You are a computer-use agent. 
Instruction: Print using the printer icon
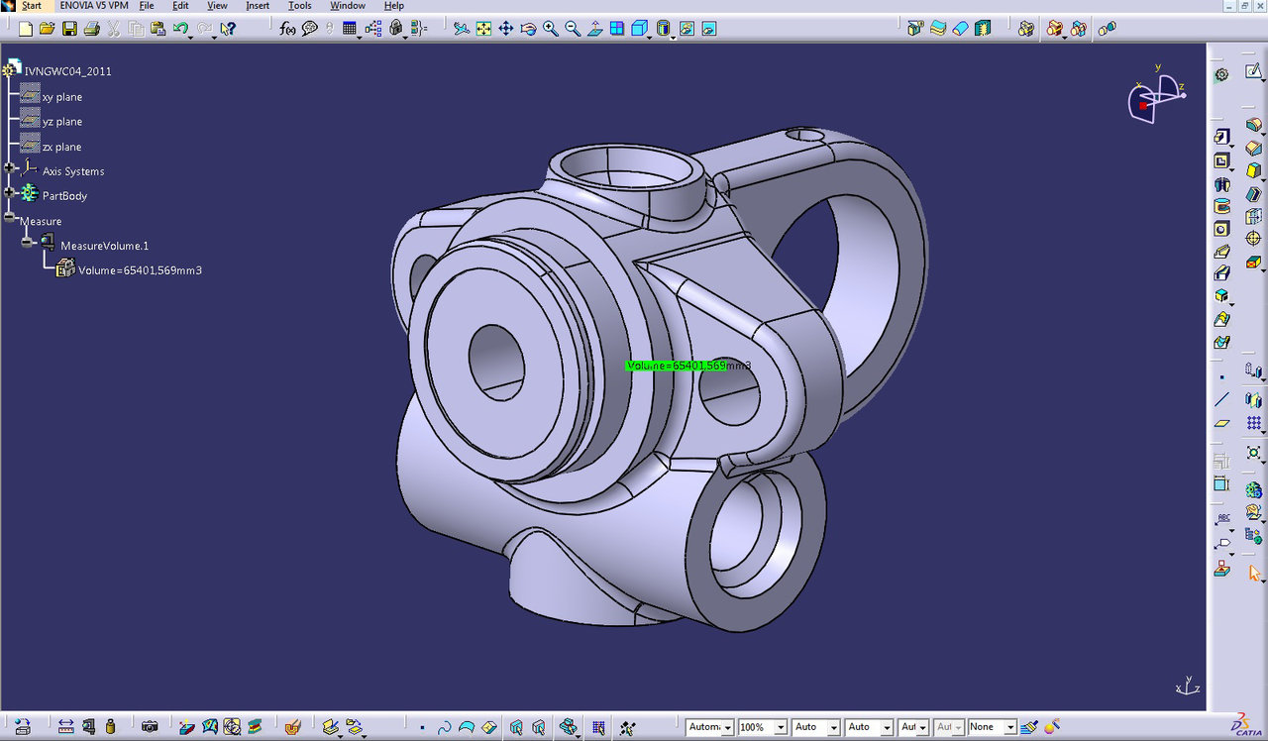point(91,29)
